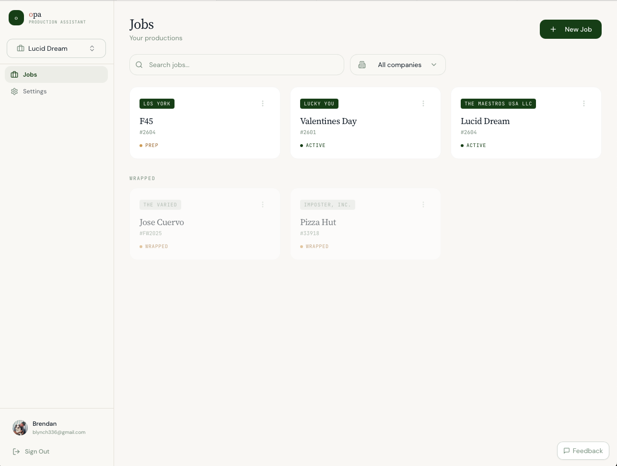Go to Settings in the sidebar
Screen dimensions: 617x466
[x=35, y=91]
